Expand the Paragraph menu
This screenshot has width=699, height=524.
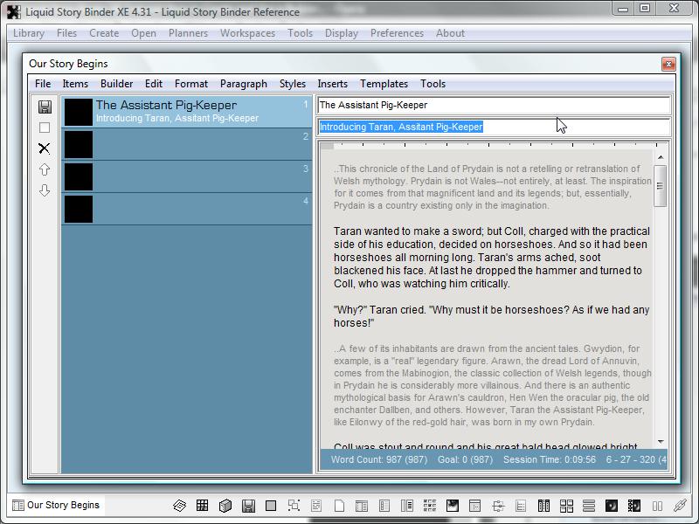(244, 84)
